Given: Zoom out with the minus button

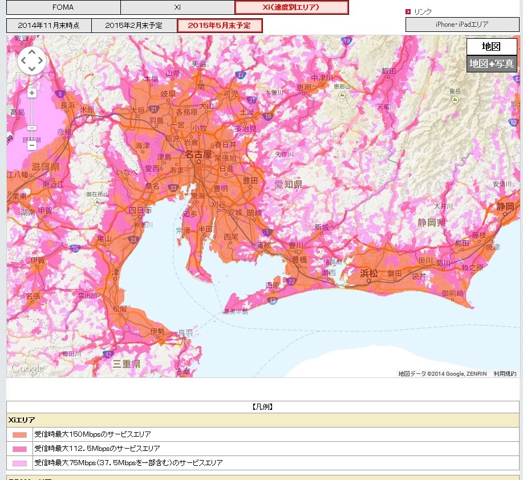Looking at the screenshot, I should coord(32,145).
